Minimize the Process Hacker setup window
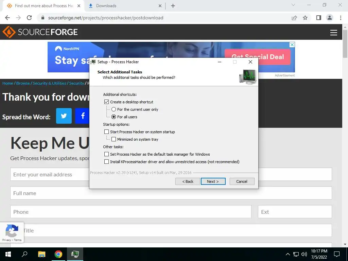348x261 pixels. (x=220, y=62)
